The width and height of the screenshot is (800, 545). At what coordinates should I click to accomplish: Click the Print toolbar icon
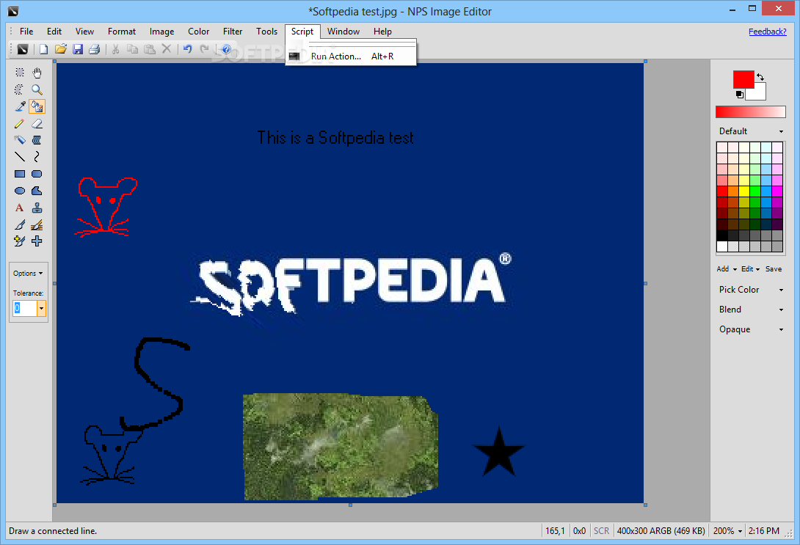[x=95, y=49]
